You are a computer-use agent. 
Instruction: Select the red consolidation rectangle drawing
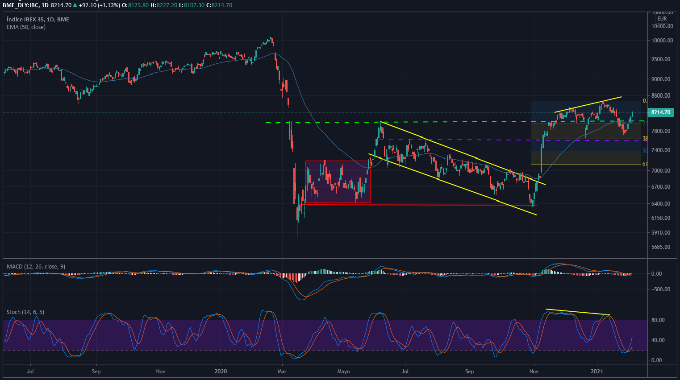pos(338,182)
